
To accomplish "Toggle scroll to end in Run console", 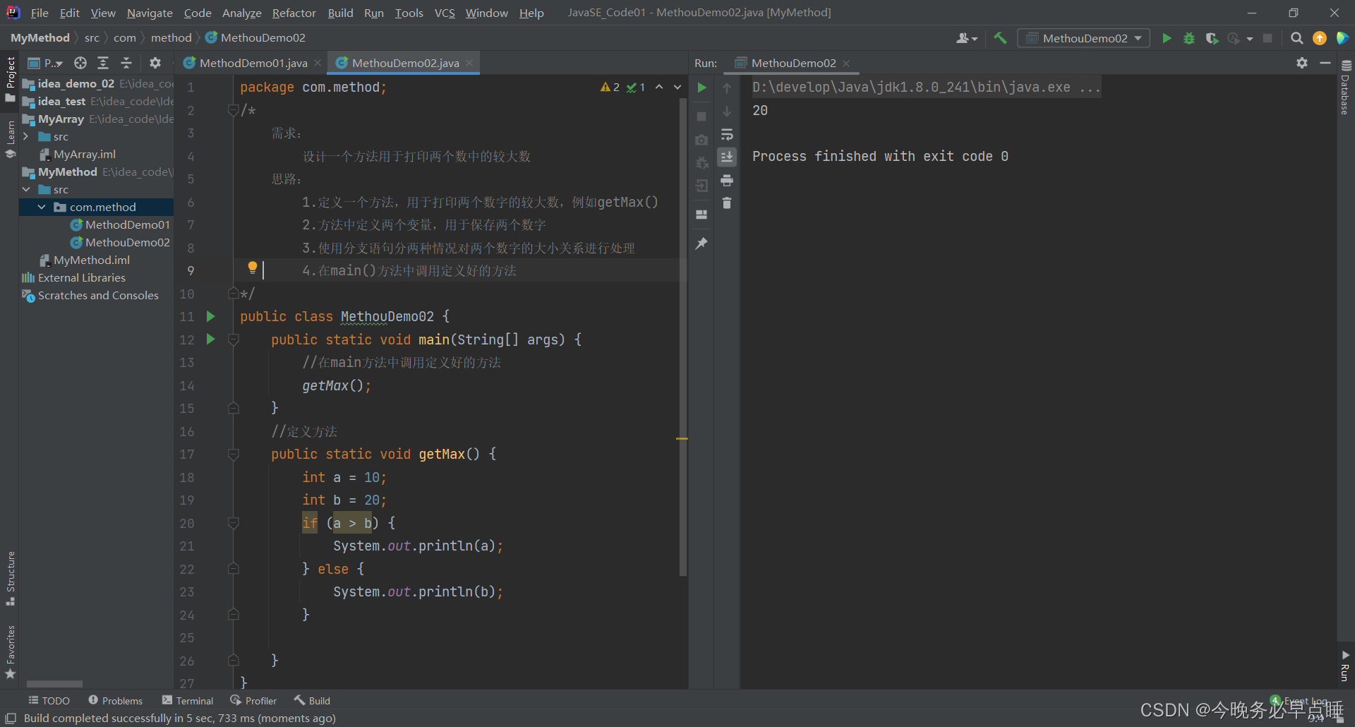I will pyautogui.click(x=727, y=157).
